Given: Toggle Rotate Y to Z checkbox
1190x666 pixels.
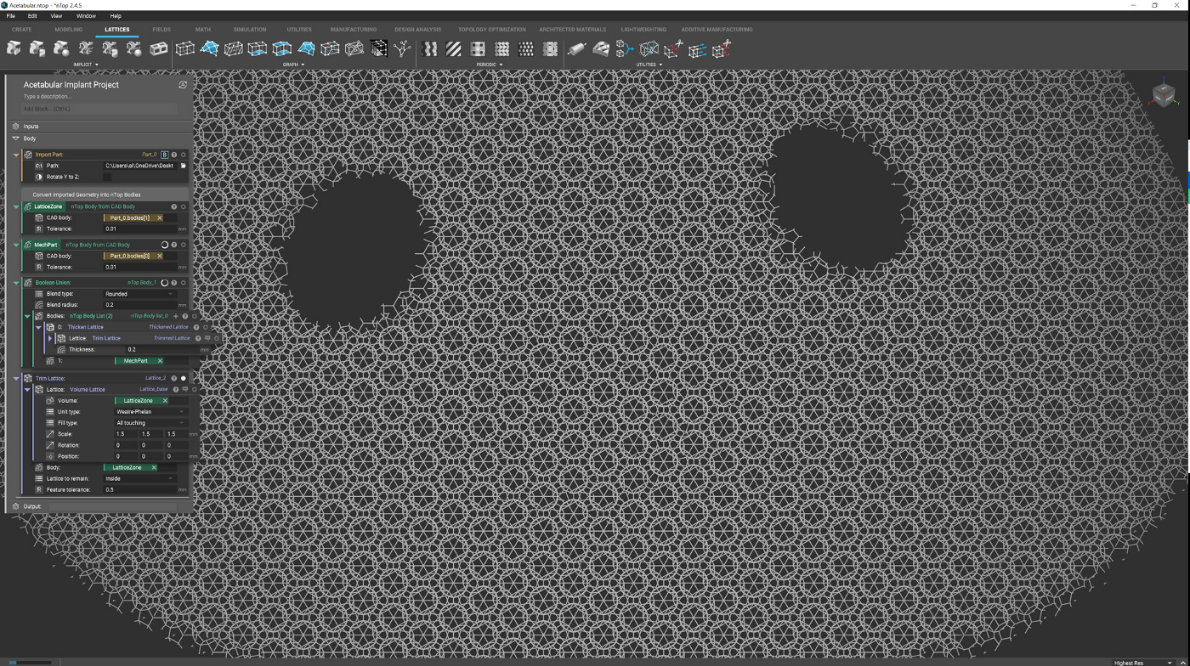Looking at the screenshot, I should pos(107,177).
